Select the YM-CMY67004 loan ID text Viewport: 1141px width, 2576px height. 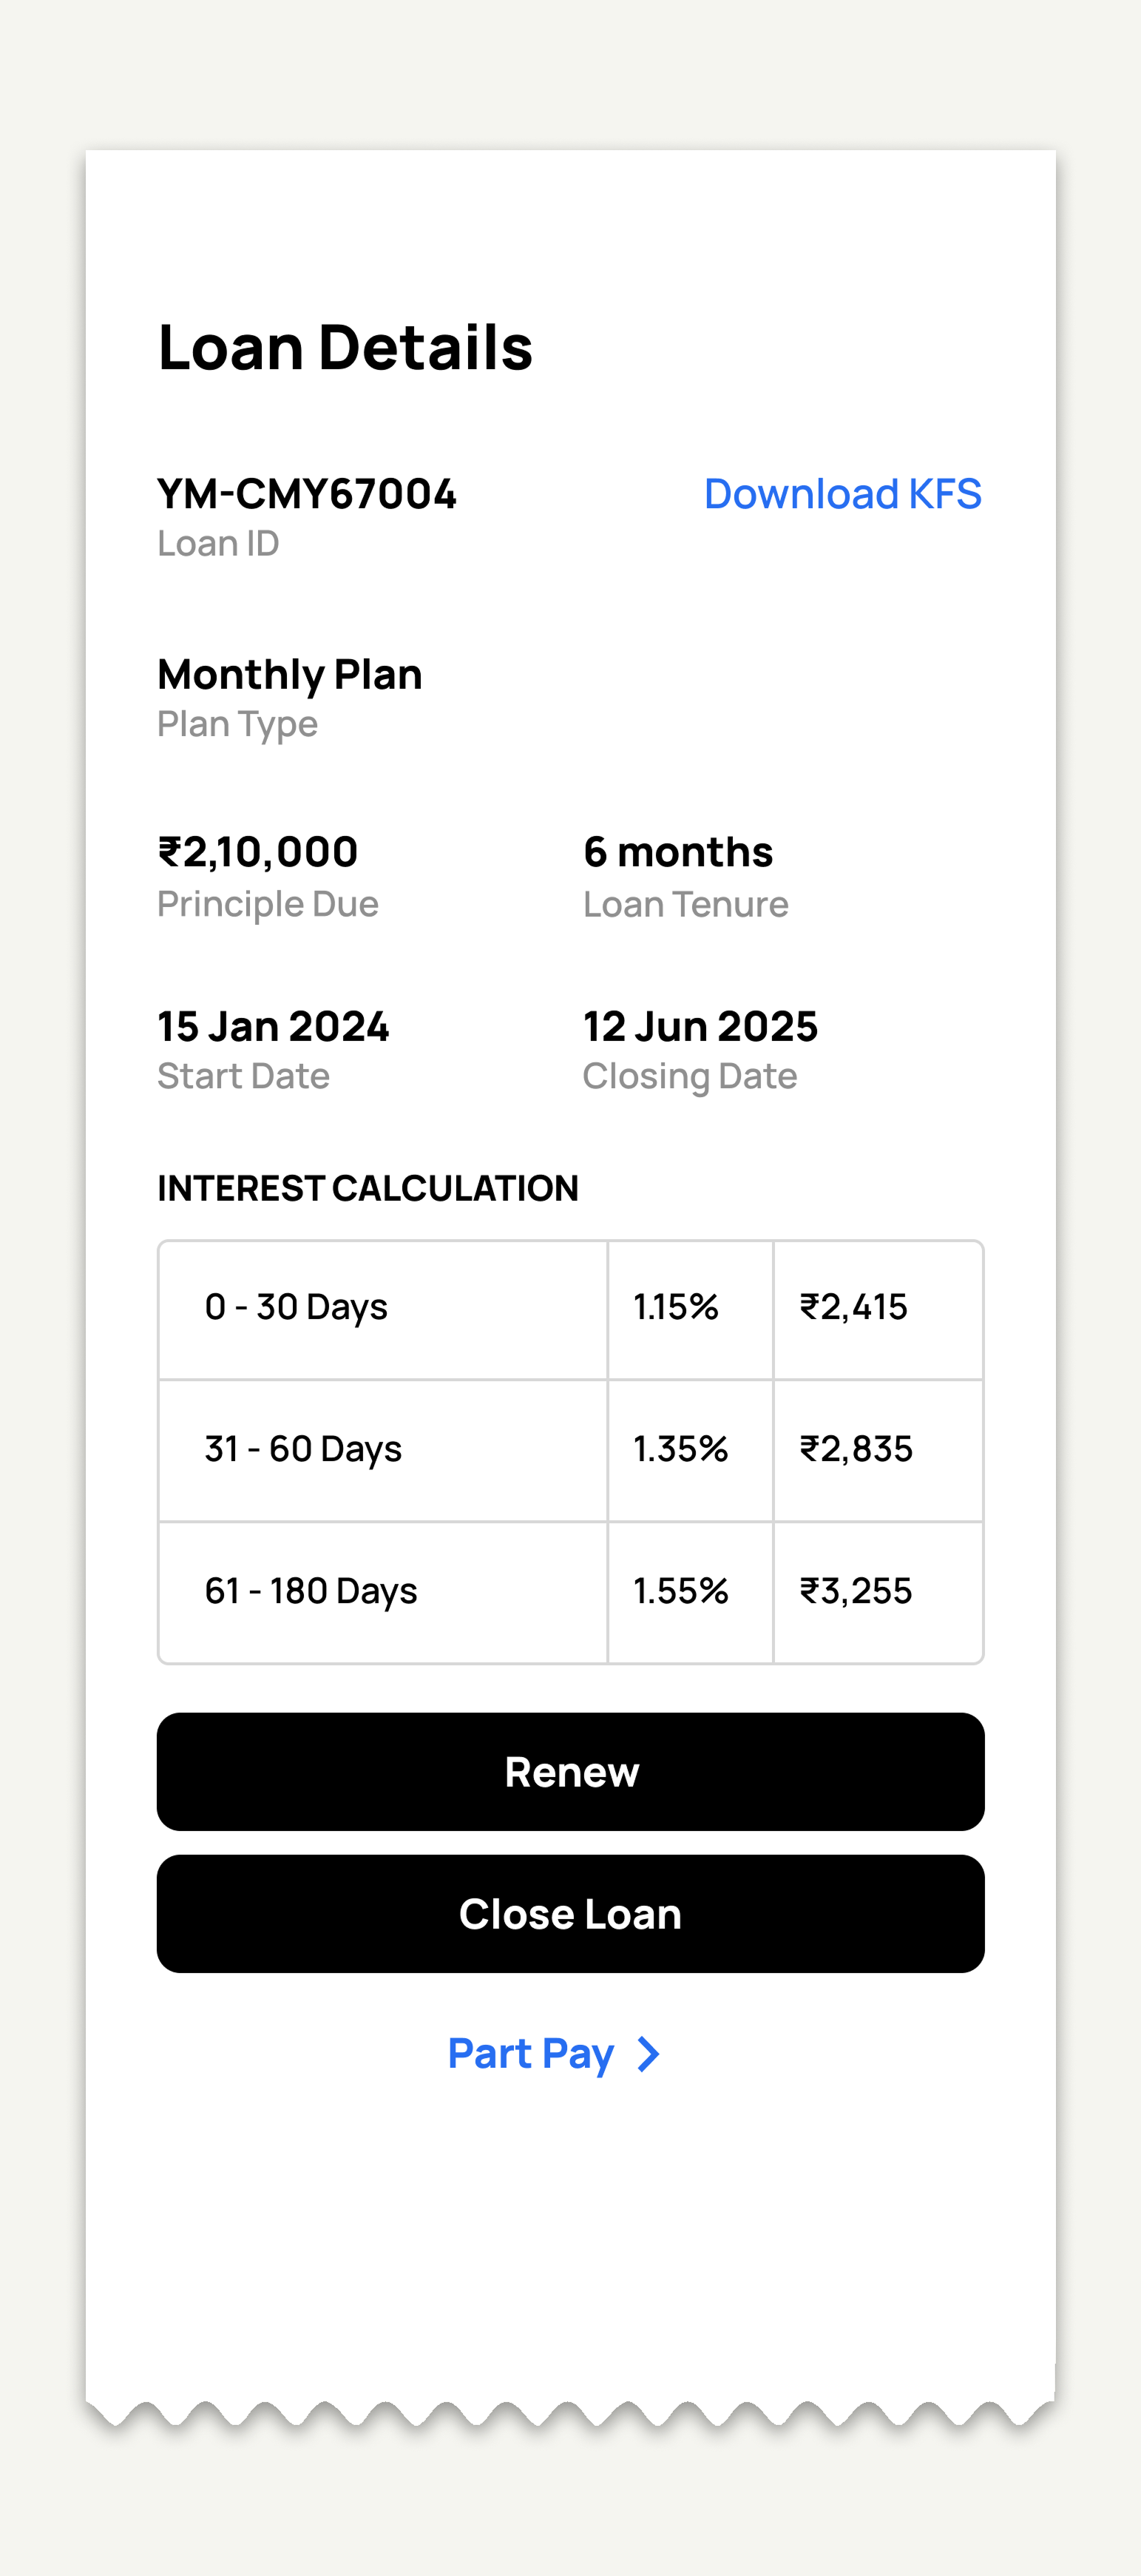click(x=307, y=494)
